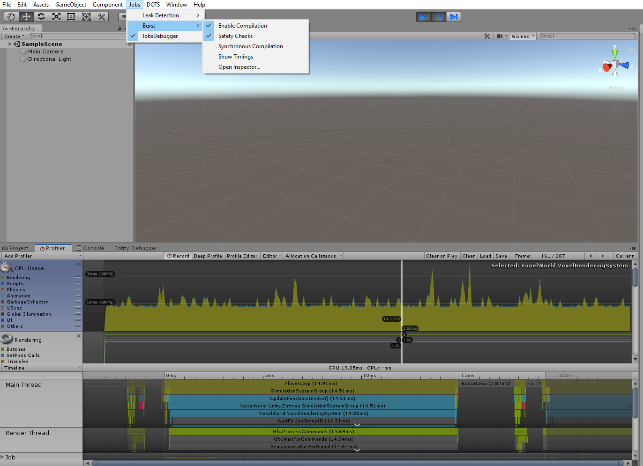Click Open Inspector... in Burst submenu
This screenshot has width=643, height=466.
[256, 67]
